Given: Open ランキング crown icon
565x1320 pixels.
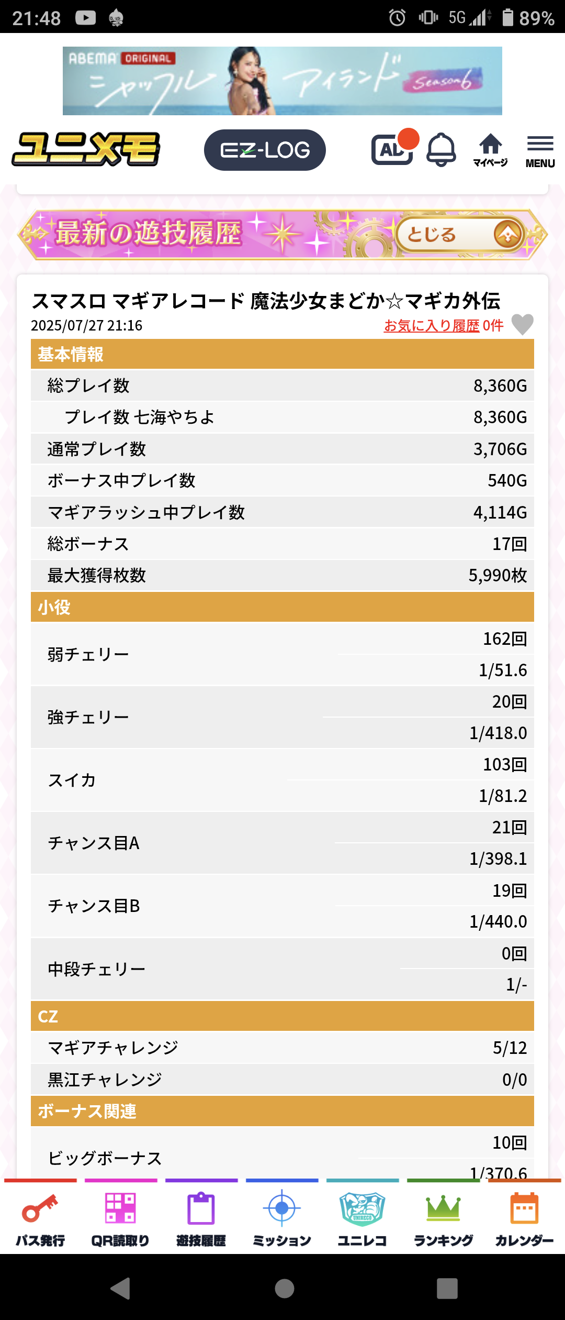Looking at the screenshot, I should pos(443,1219).
